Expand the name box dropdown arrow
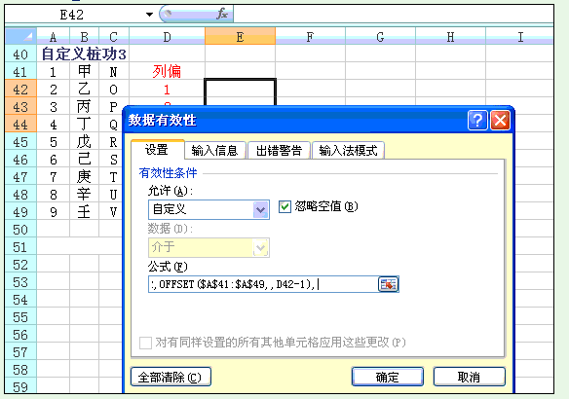 (149, 15)
